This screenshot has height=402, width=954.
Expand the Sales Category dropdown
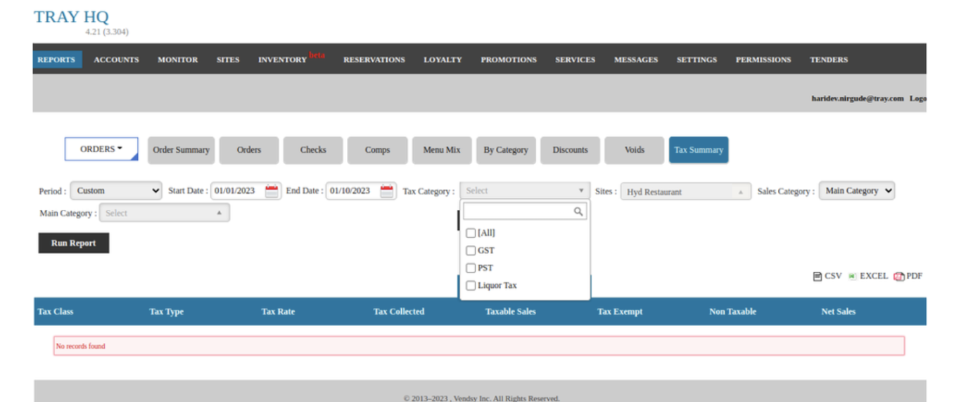click(856, 191)
